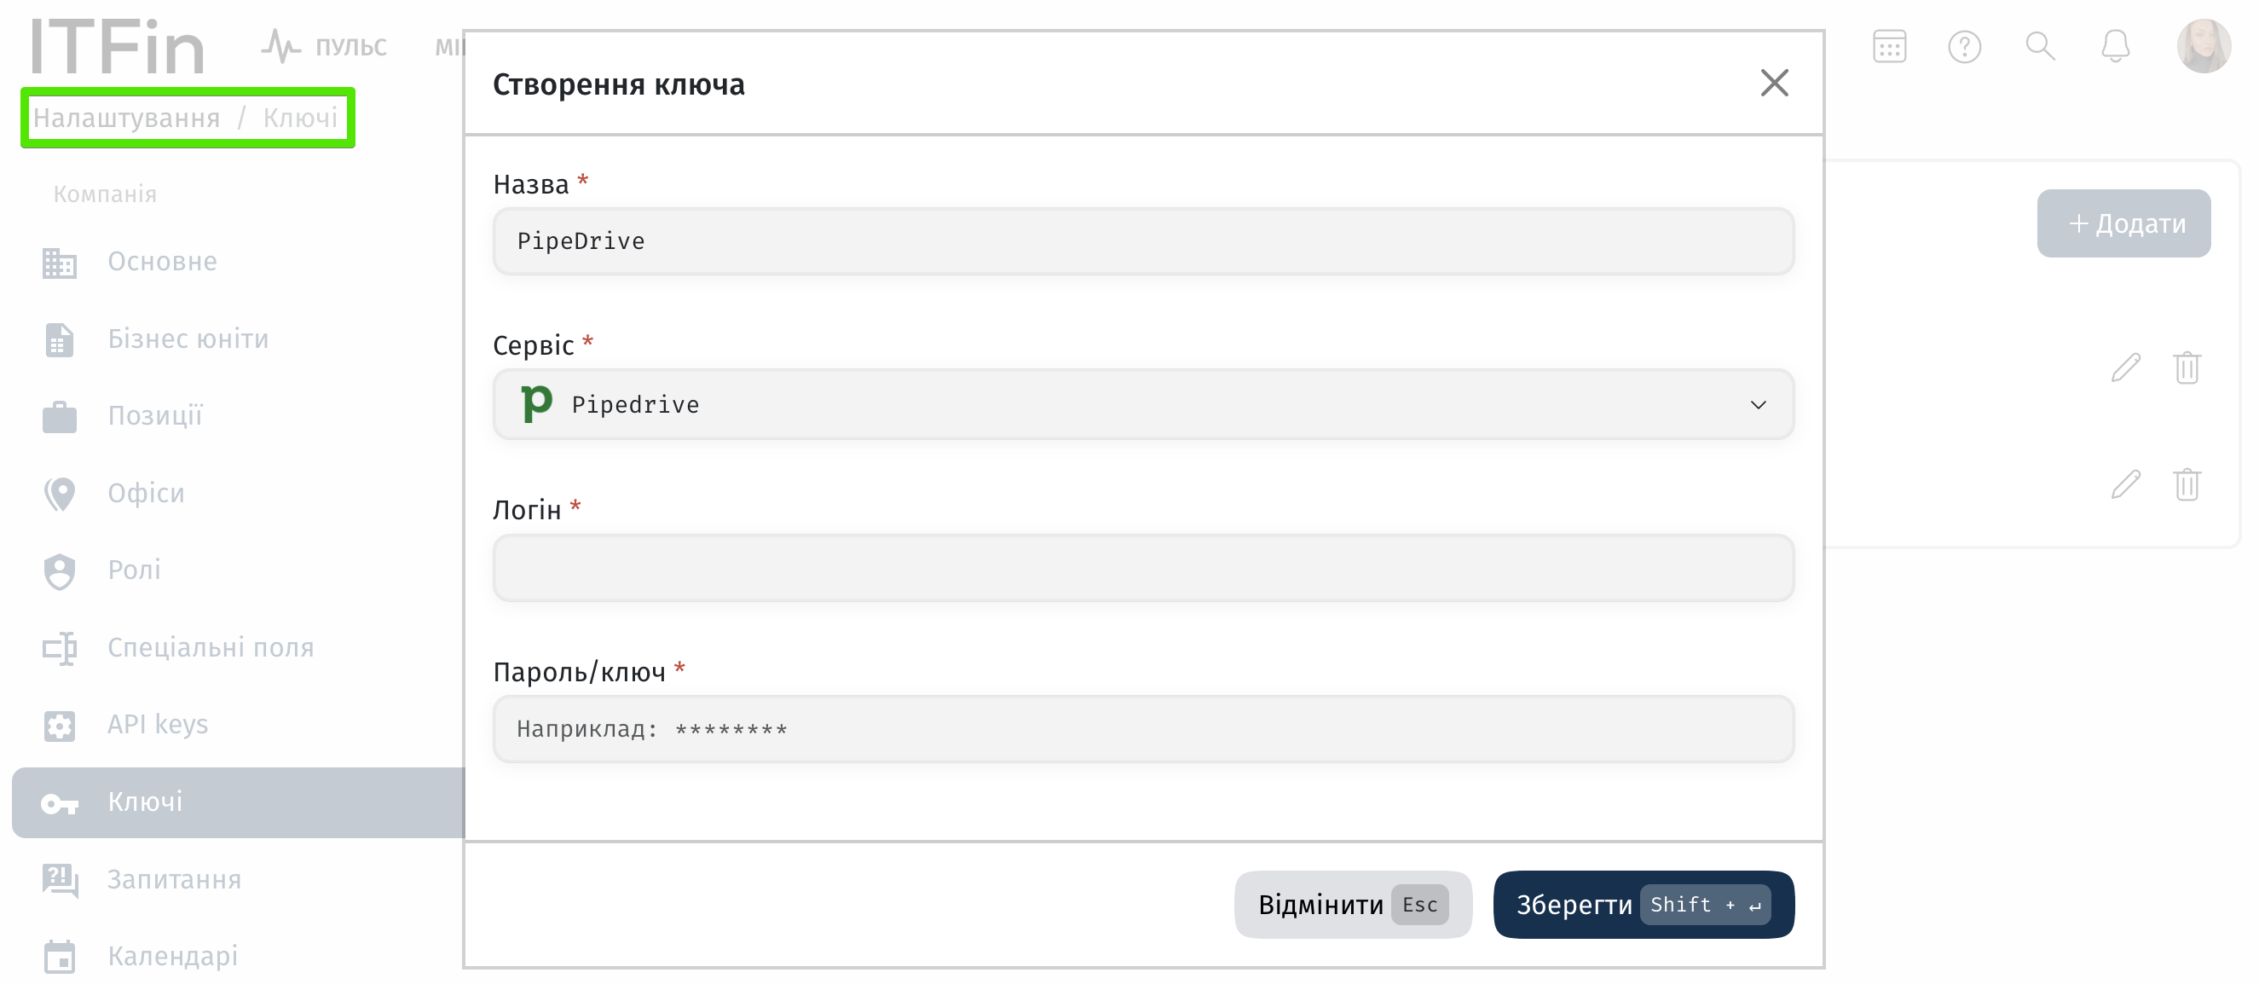
Task: Click the second row's trash delete icon
Action: click(x=2187, y=484)
